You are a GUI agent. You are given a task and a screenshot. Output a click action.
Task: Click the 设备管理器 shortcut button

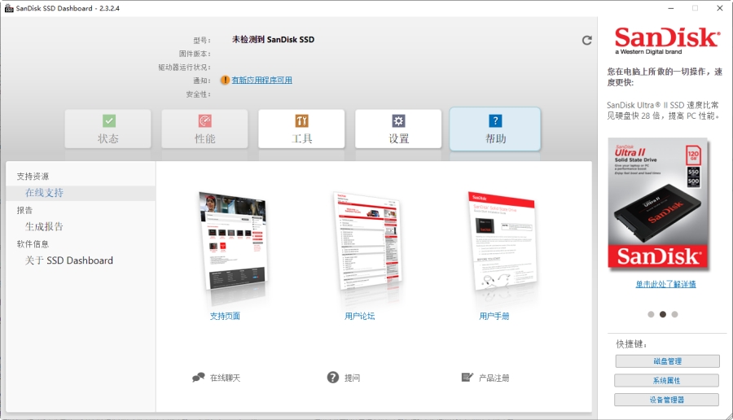pyautogui.click(x=666, y=400)
